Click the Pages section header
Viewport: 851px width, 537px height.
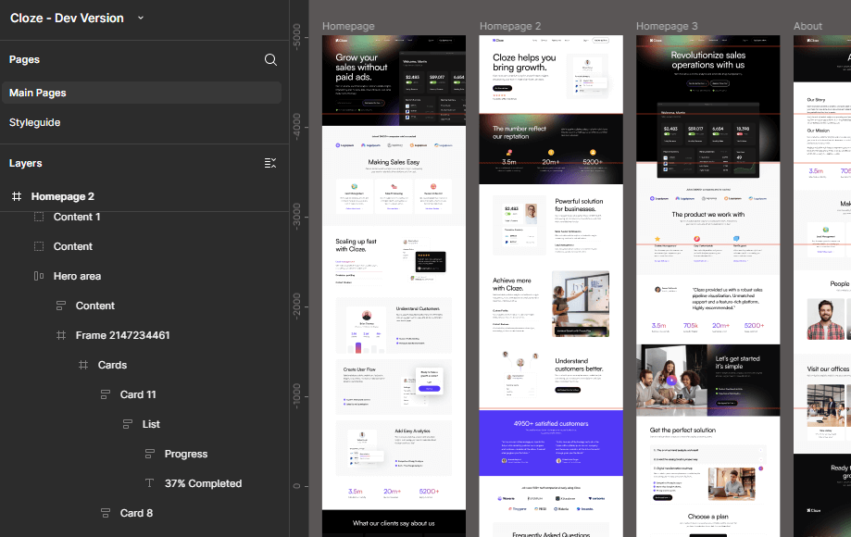[x=24, y=59]
